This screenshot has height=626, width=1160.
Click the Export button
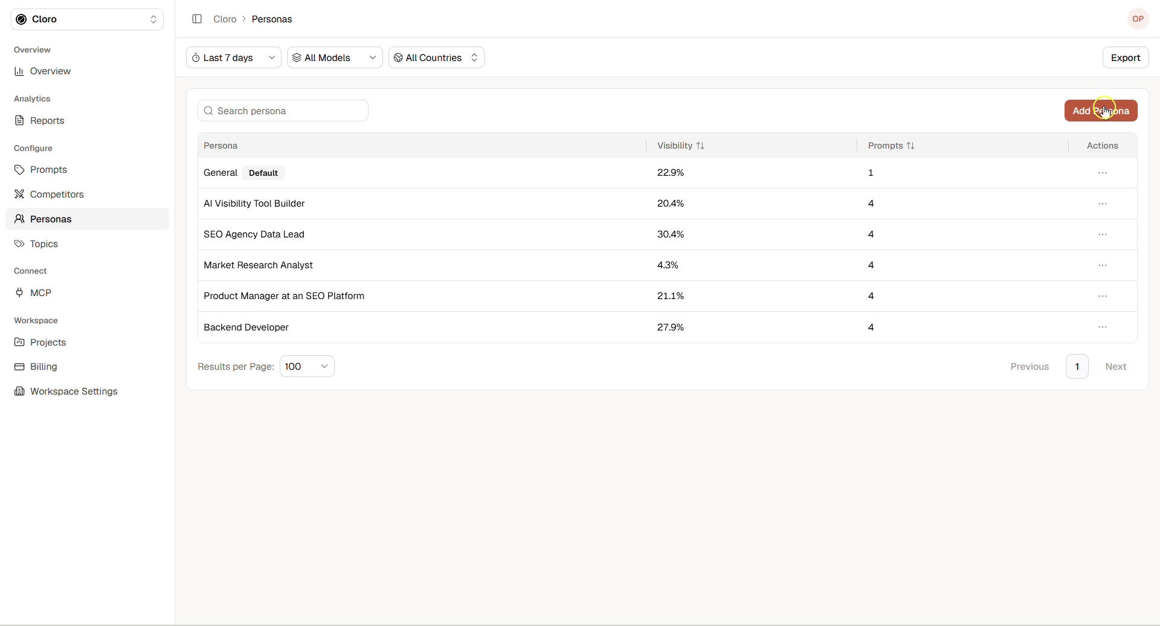pos(1126,57)
